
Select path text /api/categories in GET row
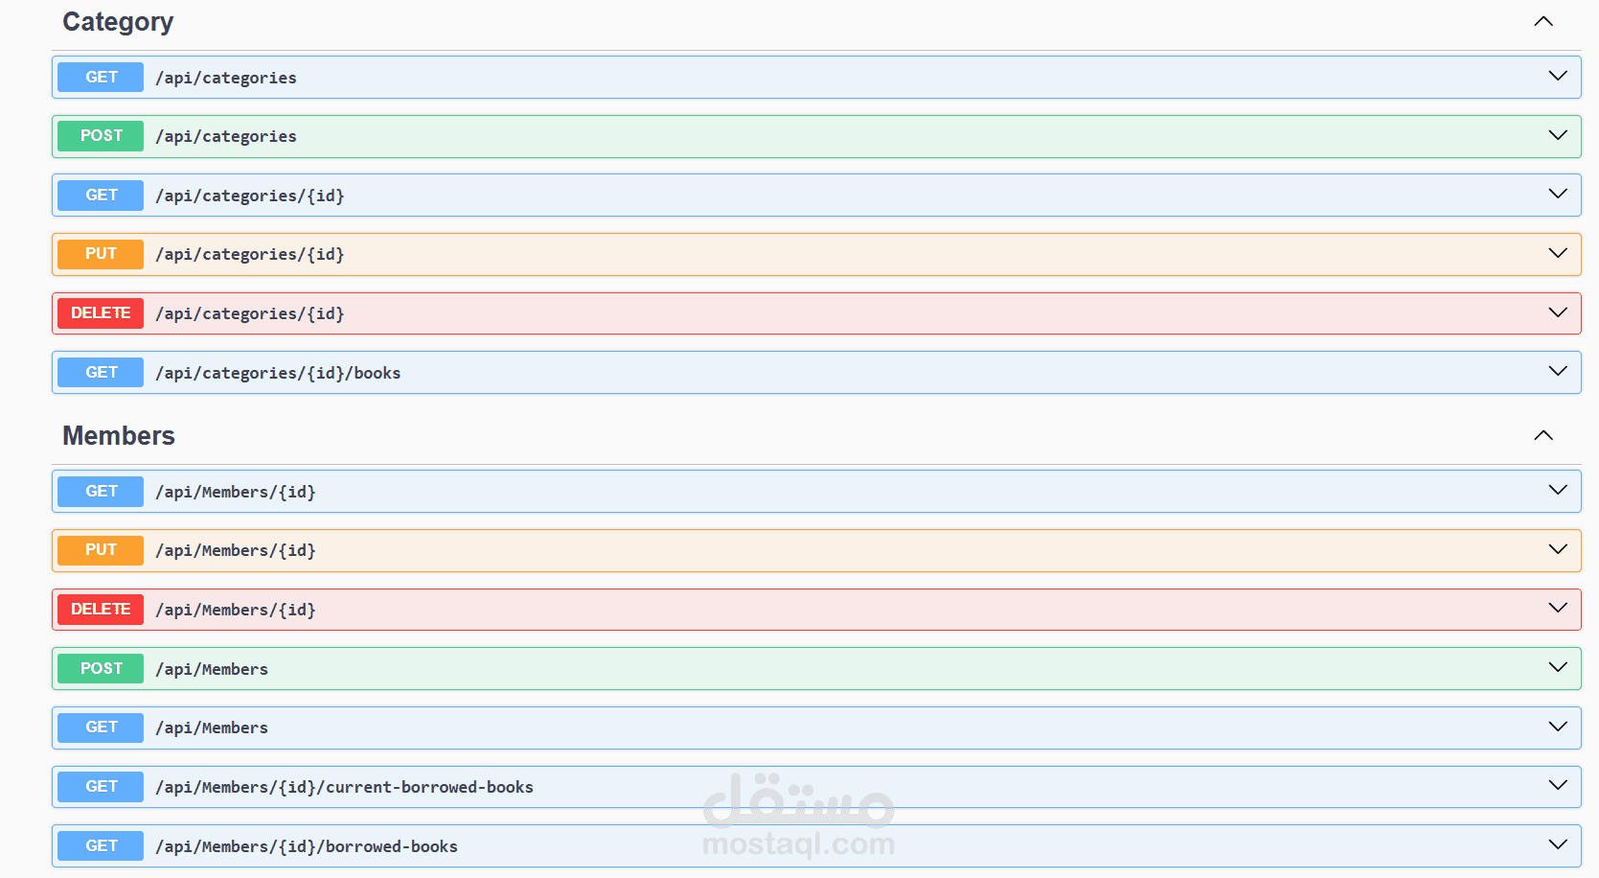pyautogui.click(x=226, y=78)
